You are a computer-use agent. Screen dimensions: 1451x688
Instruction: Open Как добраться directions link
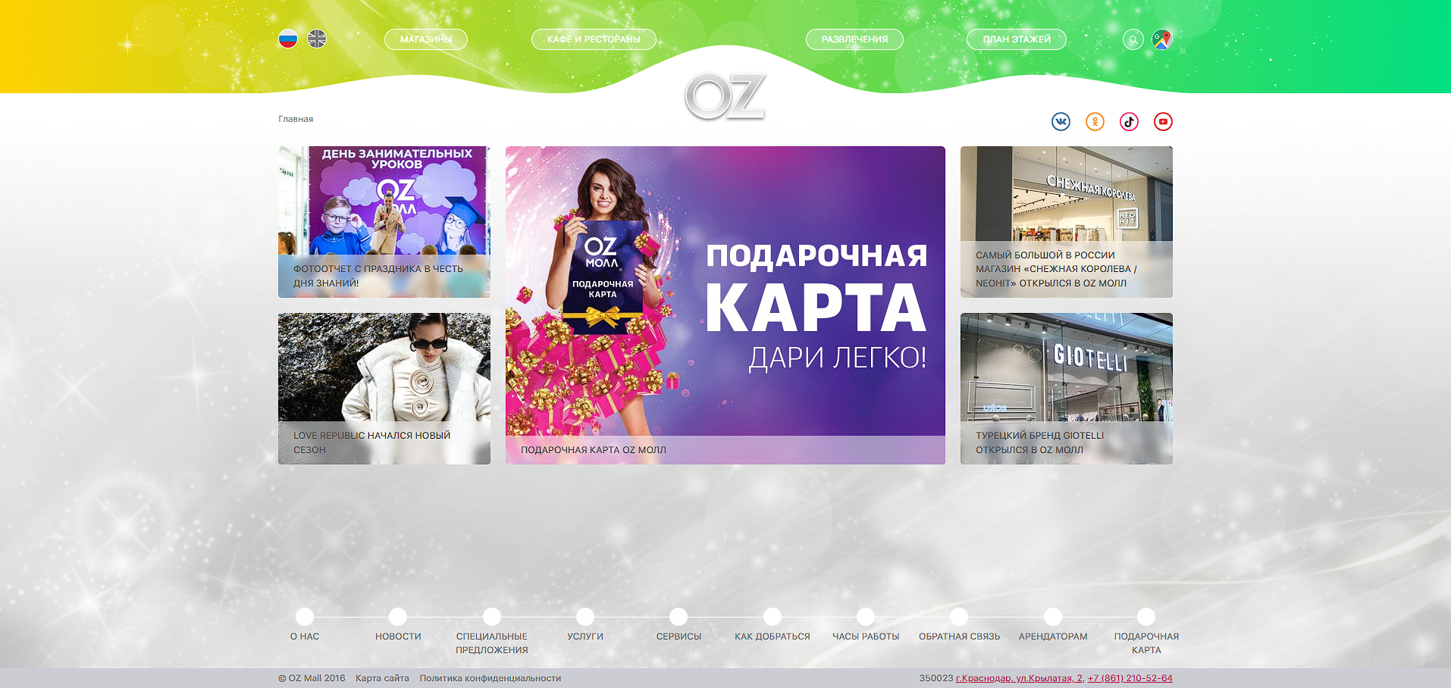[773, 636]
